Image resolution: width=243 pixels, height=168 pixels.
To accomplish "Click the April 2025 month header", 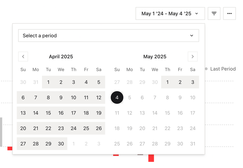I will coord(61,57).
